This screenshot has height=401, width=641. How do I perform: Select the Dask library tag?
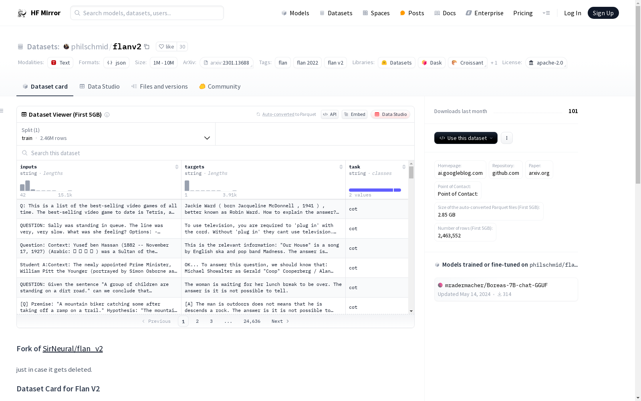(x=431, y=63)
